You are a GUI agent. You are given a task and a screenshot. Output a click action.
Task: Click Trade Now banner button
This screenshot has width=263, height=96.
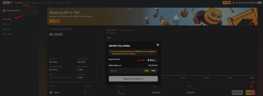[55, 21]
